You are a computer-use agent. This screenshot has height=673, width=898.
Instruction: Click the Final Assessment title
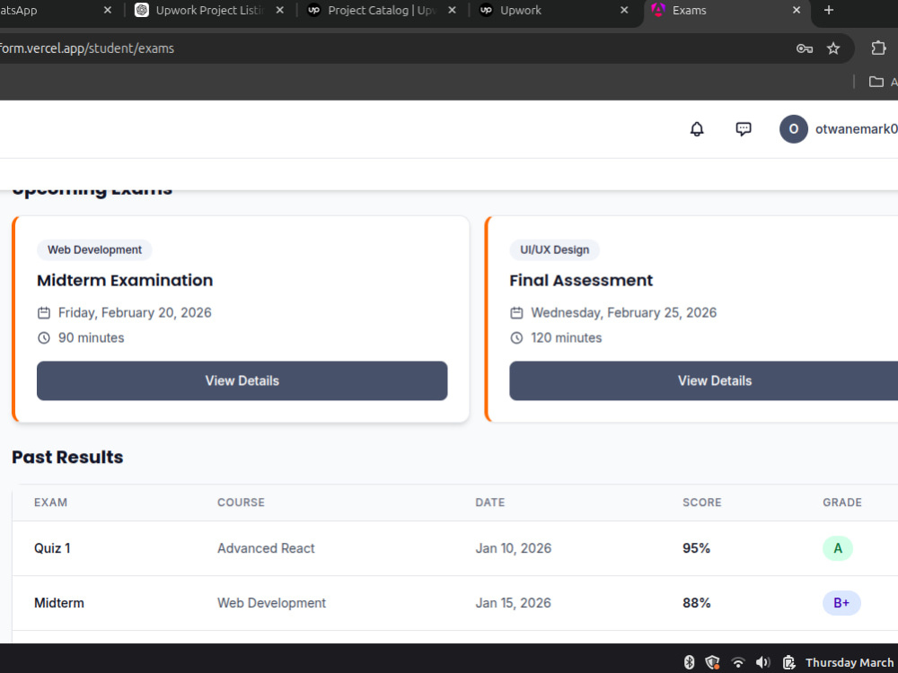581,280
